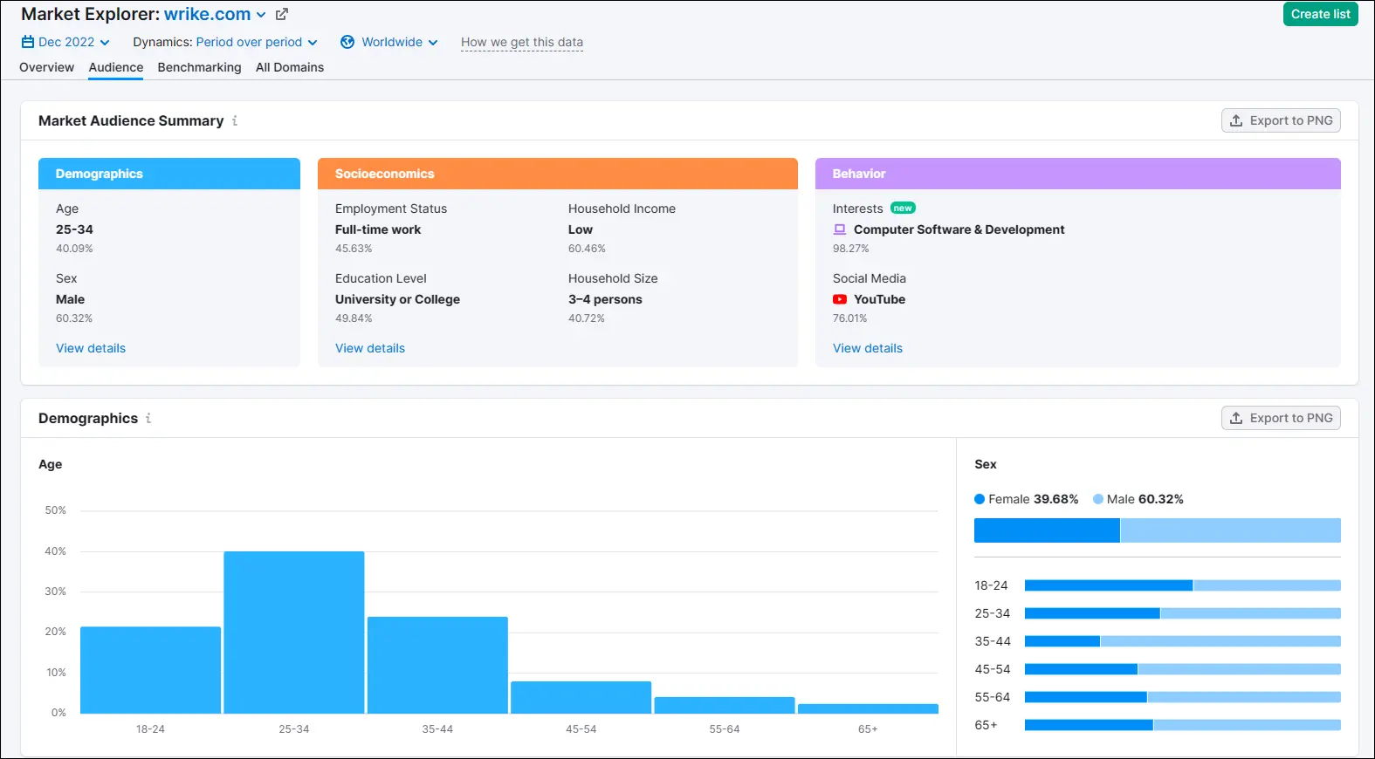Export Demographics section to PNG
The width and height of the screenshot is (1375, 759).
coord(1281,418)
